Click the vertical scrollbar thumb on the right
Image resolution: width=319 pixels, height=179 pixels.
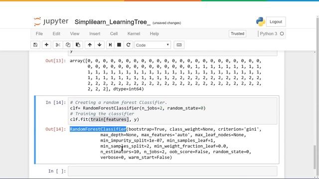click(x=315, y=157)
